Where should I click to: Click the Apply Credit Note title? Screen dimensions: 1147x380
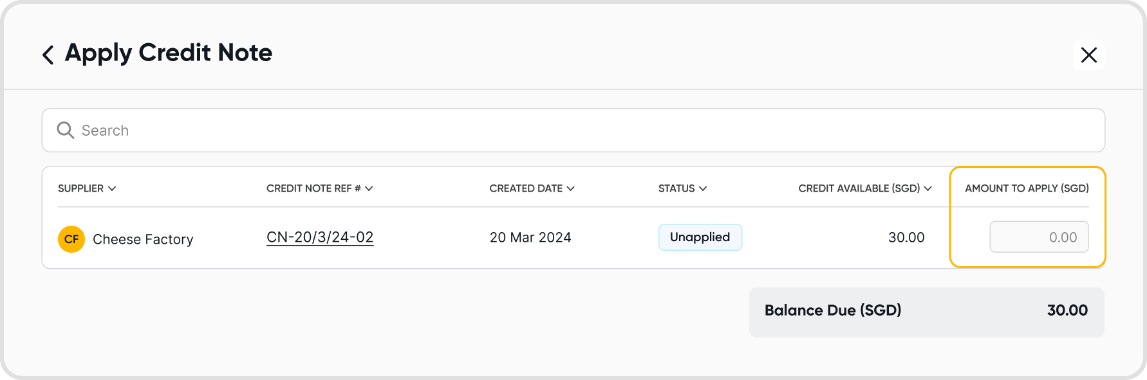169,53
